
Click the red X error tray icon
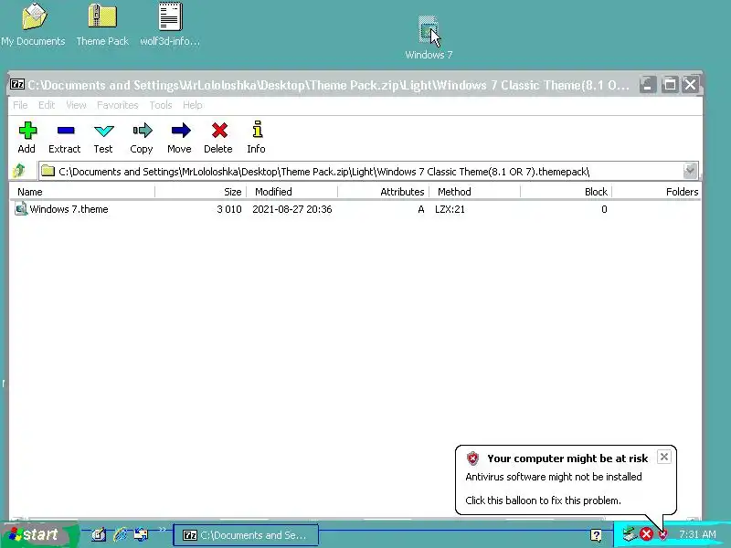[x=646, y=534]
